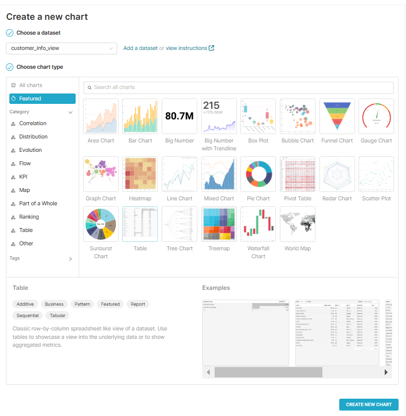Pick the Sunburst Chart type
The image size is (406, 416).
click(100, 224)
